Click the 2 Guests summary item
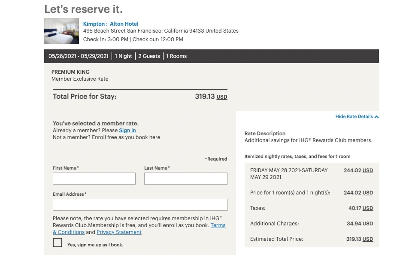Screen dimensions: 418x255 (x=149, y=56)
